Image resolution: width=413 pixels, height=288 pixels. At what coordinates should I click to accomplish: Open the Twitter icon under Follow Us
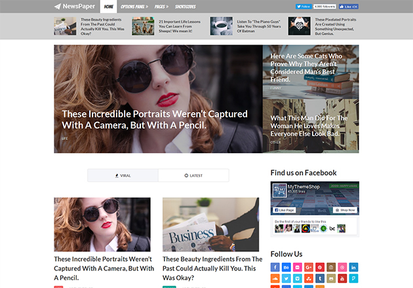[286, 278]
